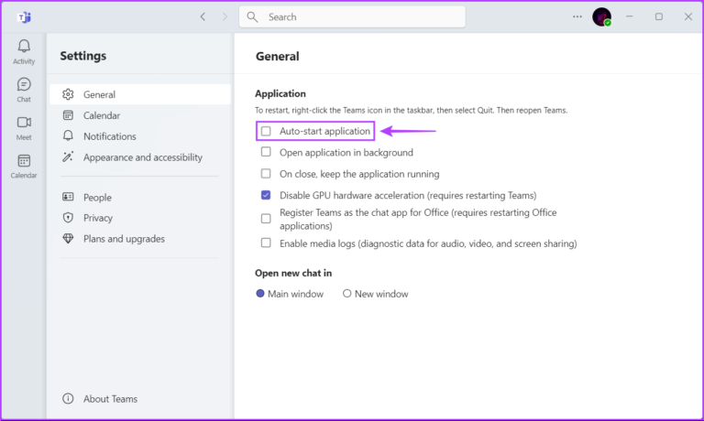Viewport: 704px width, 421px height.
Task: Close the Teams window
Action: tap(688, 16)
